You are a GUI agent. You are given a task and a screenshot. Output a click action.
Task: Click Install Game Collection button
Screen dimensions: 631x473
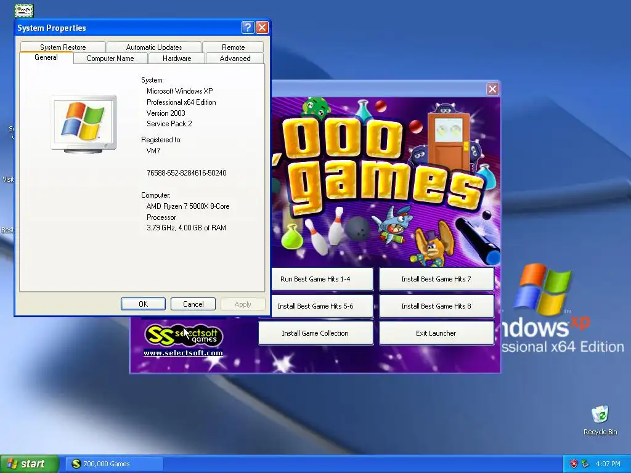coord(315,333)
